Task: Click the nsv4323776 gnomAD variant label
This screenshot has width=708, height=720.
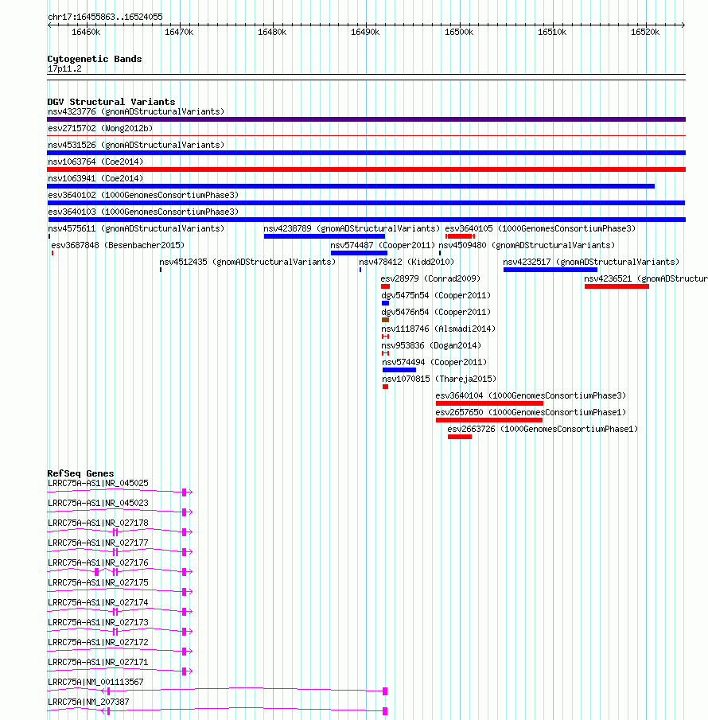Action: (136, 111)
